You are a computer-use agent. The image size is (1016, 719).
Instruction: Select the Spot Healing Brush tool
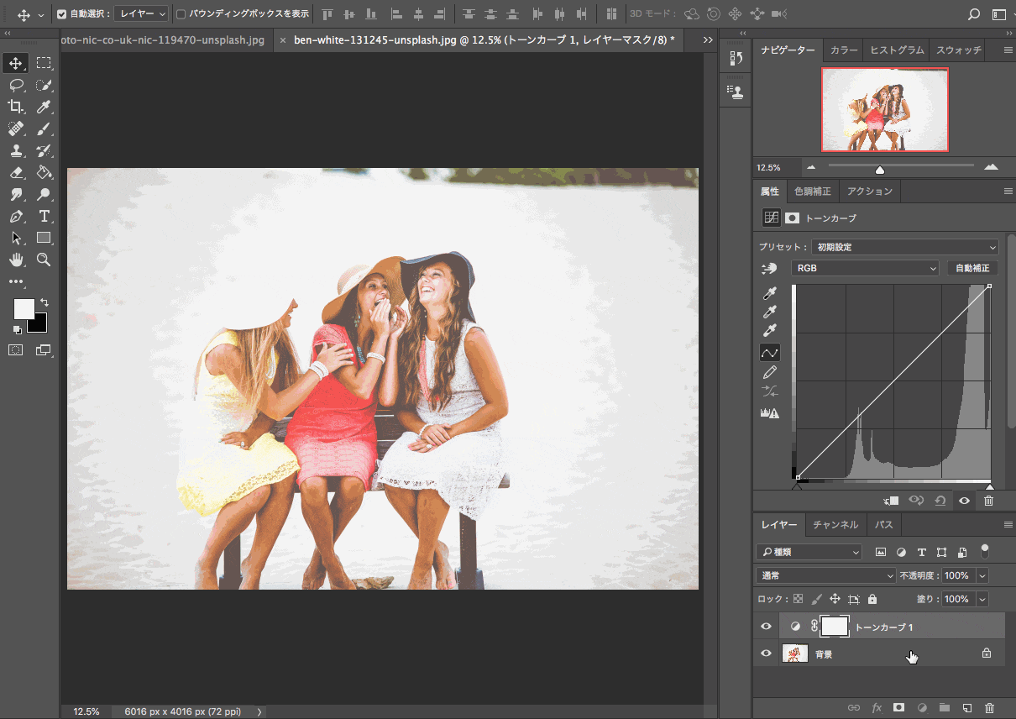tap(16, 129)
